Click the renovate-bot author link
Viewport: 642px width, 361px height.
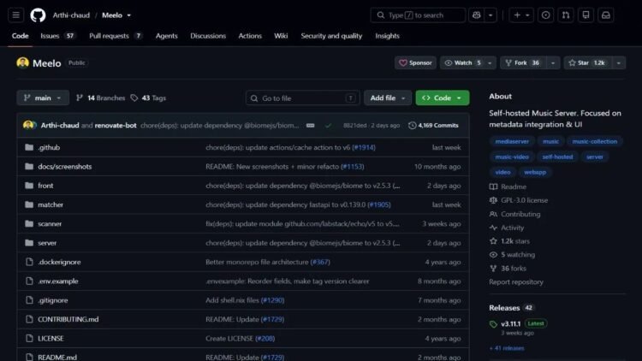coord(116,125)
